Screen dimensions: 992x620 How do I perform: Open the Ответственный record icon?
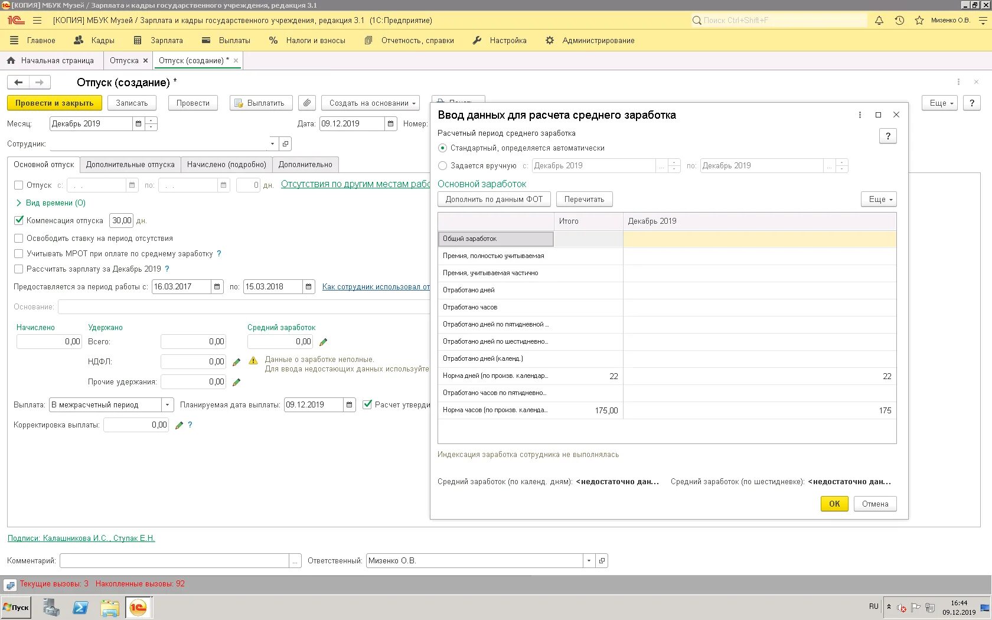tap(602, 560)
